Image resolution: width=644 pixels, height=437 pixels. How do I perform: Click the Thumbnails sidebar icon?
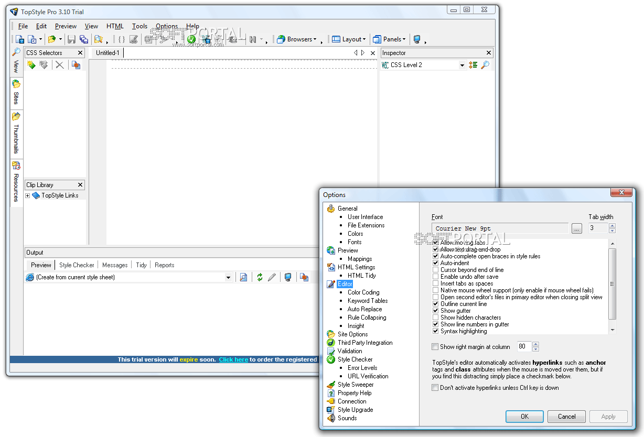click(16, 116)
